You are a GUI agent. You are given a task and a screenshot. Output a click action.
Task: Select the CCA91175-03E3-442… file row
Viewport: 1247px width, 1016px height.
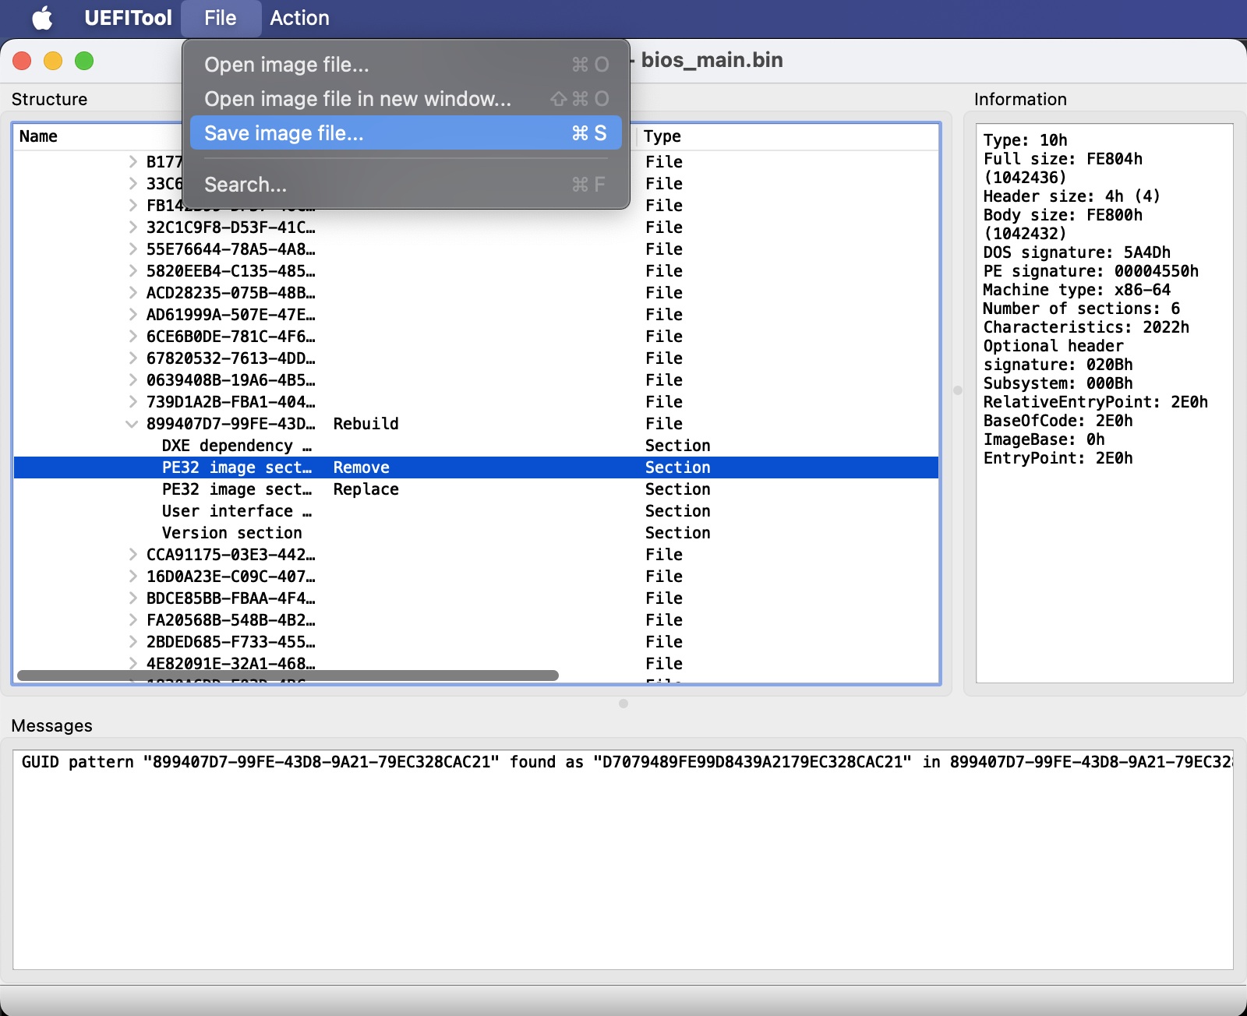pyautogui.click(x=475, y=555)
